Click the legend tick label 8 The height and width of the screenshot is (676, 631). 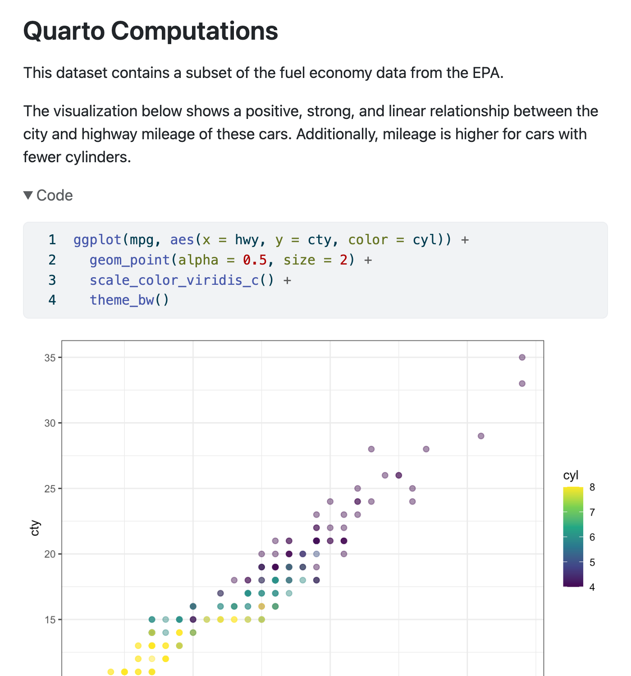[592, 488]
